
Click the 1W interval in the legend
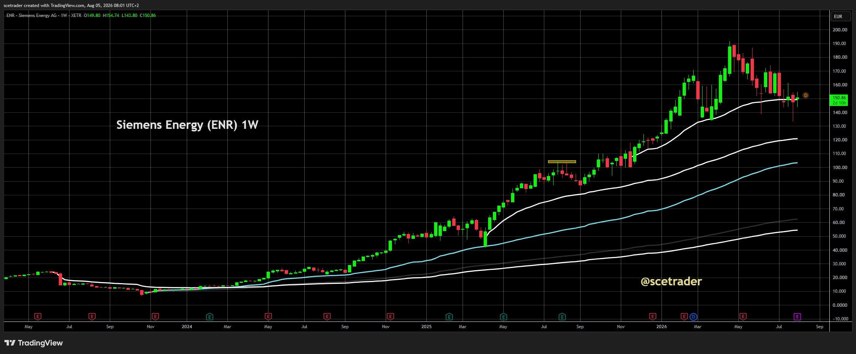(64, 16)
